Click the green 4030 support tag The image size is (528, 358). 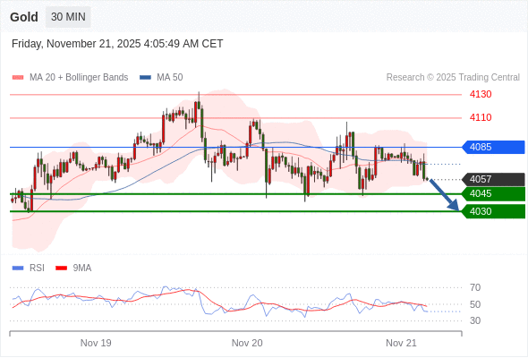click(x=493, y=211)
